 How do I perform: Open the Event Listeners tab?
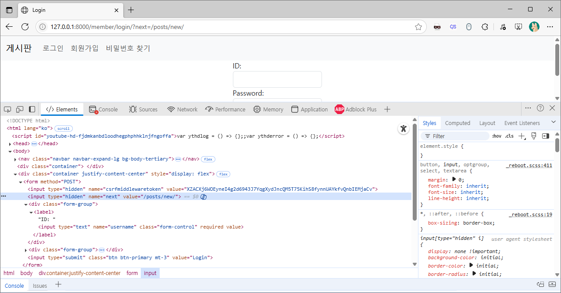[x=522, y=123]
